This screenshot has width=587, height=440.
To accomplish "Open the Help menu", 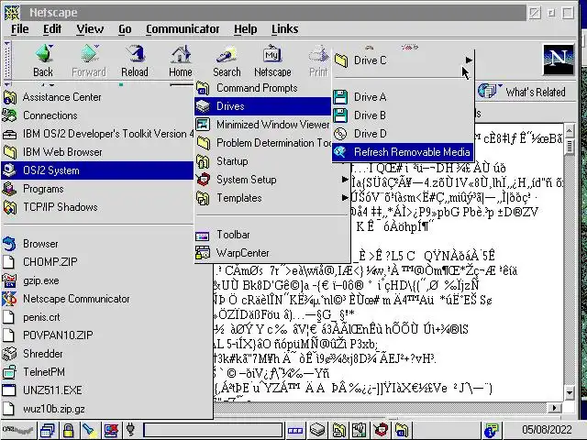I will click(246, 28).
